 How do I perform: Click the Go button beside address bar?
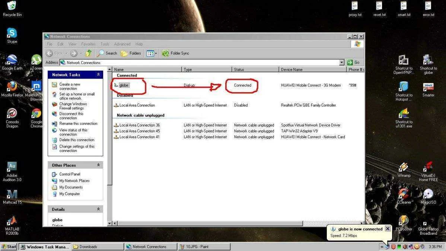tap(354, 62)
